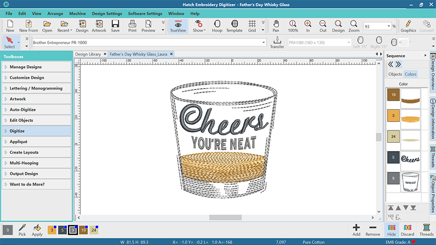This screenshot has width=436, height=245.
Task: Click the Pick color tool
Action: coord(22,230)
